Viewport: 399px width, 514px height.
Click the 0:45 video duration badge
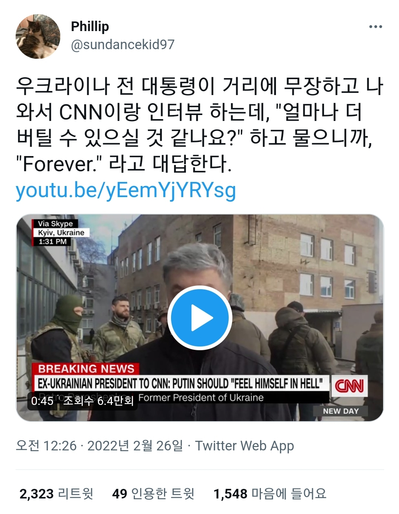click(42, 401)
